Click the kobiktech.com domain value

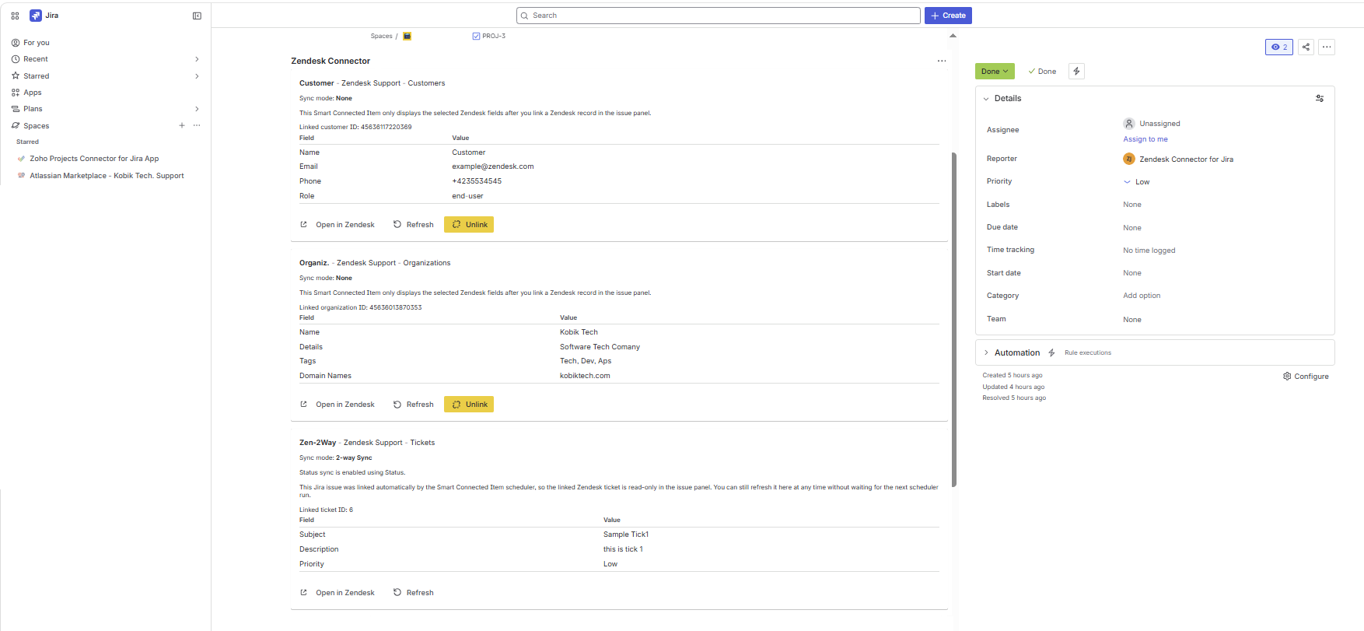click(x=585, y=376)
